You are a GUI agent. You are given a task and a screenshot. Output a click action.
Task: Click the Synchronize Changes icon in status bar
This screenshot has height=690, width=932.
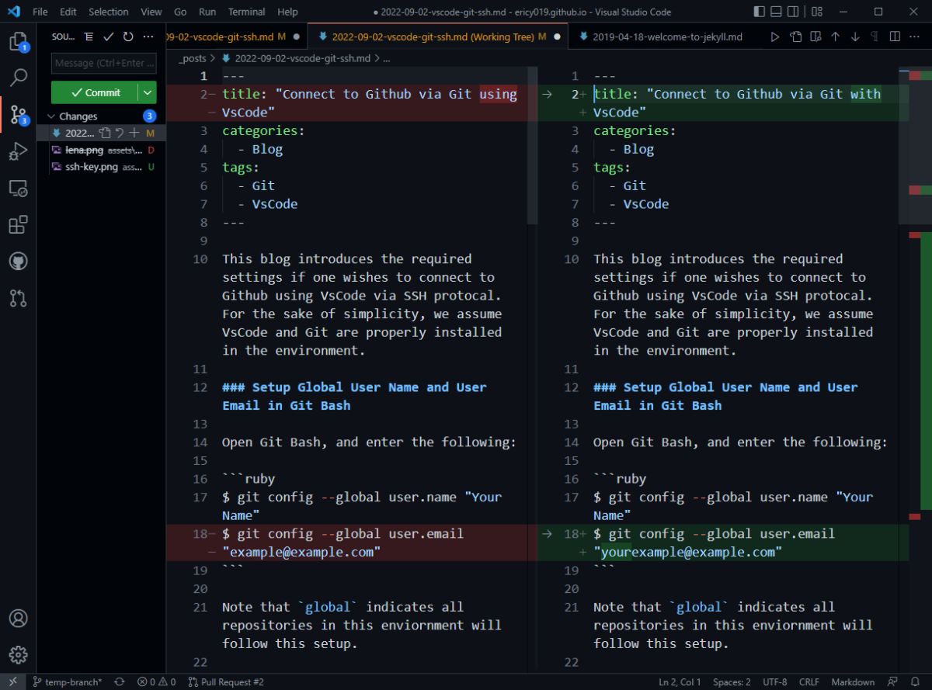[119, 682]
